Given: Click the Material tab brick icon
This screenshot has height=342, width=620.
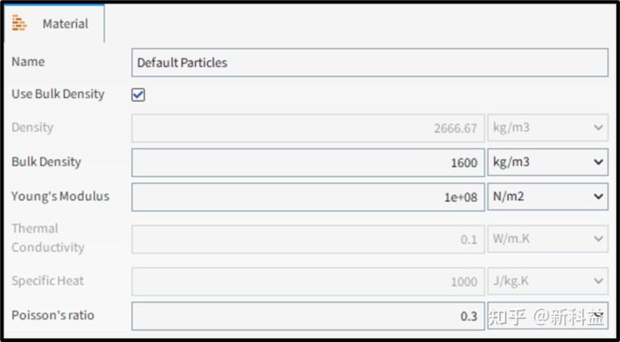Looking at the screenshot, I should tap(20, 23).
